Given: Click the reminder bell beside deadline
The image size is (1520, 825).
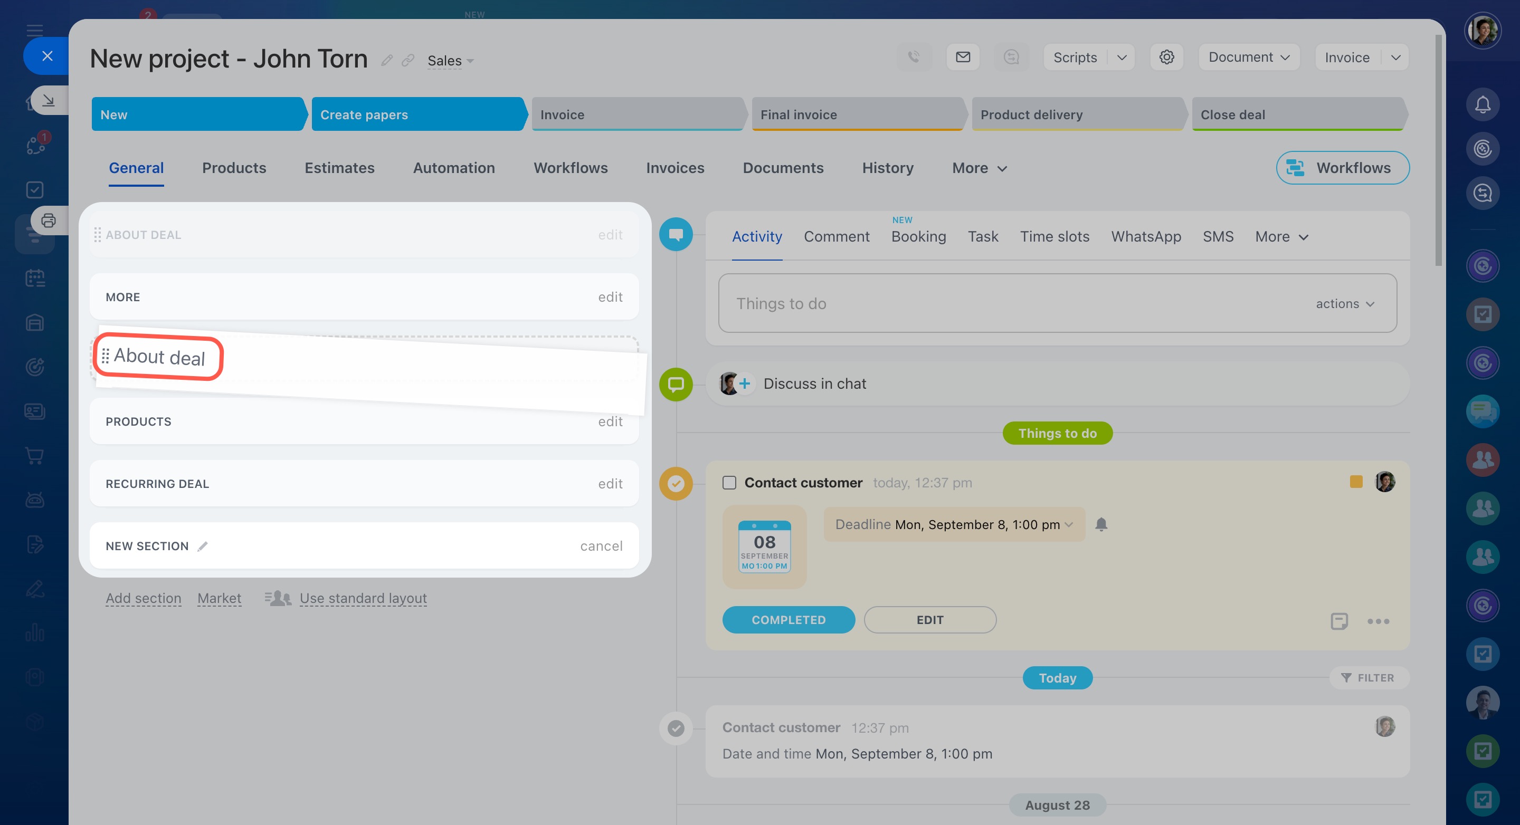Looking at the screenshot, I should pyautogui.click(x=1101, y=524).
